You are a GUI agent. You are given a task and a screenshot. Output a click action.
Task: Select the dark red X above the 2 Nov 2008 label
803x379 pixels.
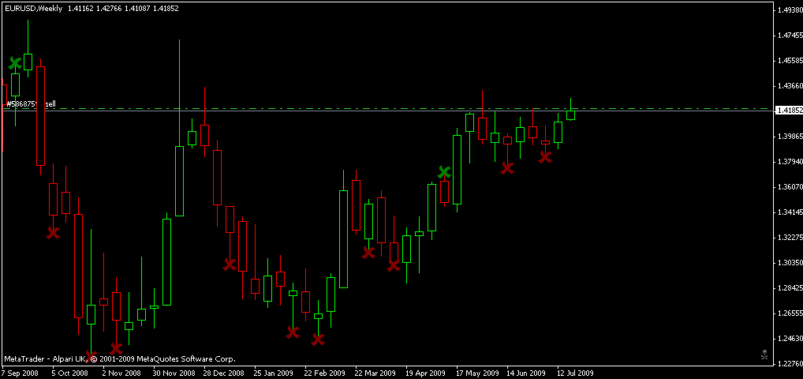point(116,349)
